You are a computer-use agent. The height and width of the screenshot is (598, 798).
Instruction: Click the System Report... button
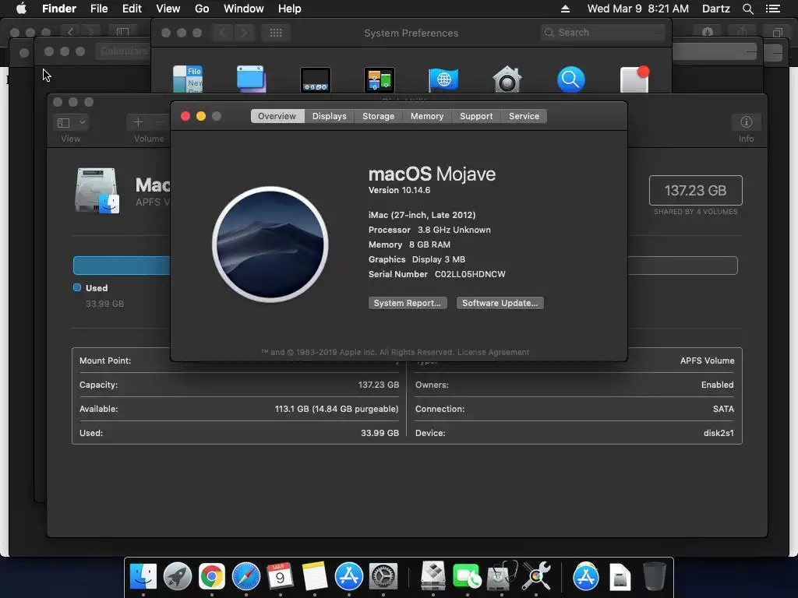[x=407, y=303]
